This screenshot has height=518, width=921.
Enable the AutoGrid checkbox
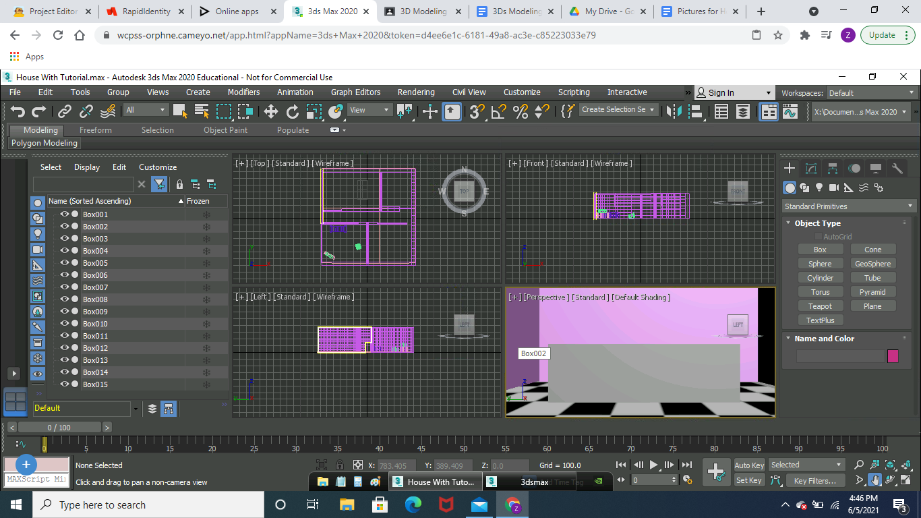point(819,237)
